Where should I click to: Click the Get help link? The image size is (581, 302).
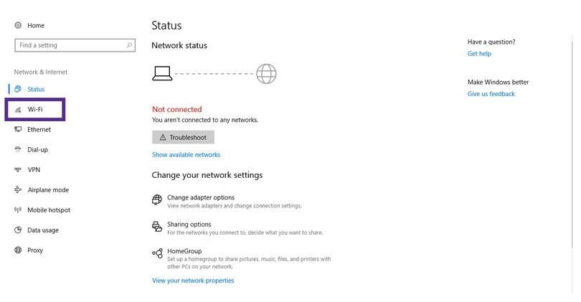(x=479, y=54)
